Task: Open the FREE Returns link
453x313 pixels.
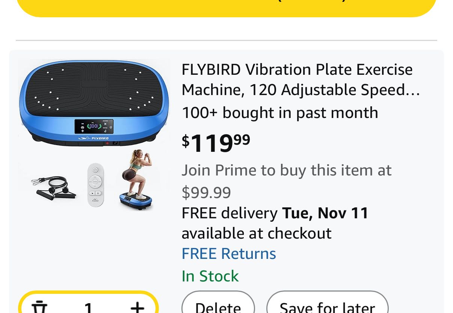Action: (229, 254)
